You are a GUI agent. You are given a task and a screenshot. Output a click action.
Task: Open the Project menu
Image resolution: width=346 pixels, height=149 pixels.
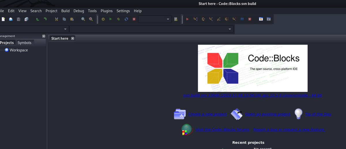pos(52,11)
